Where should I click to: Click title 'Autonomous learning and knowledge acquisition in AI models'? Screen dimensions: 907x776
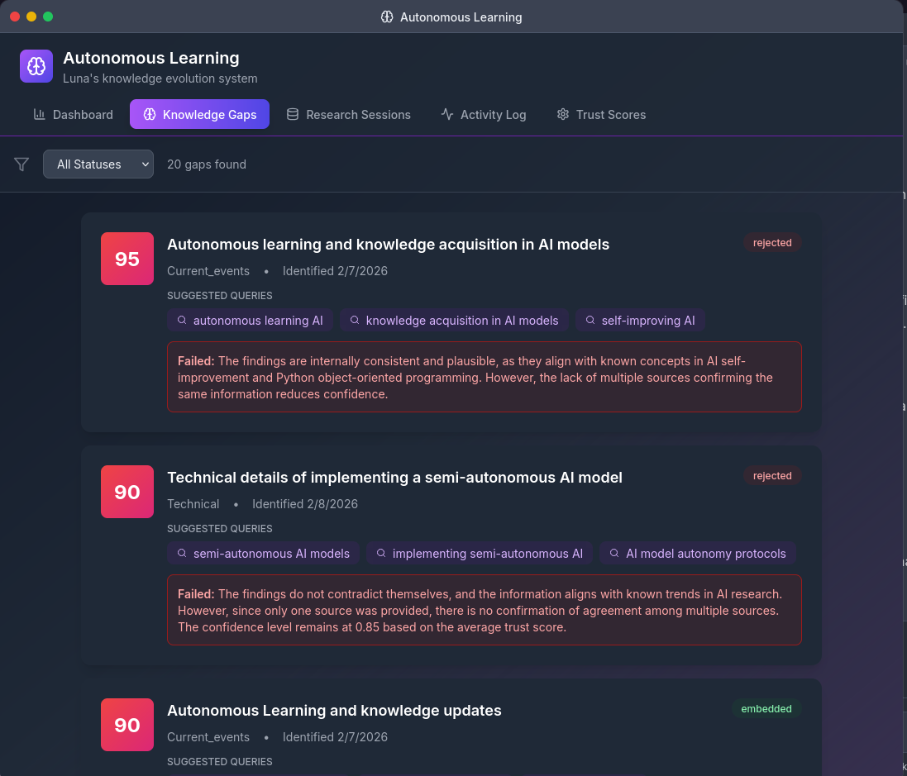[x=388, y=244]
